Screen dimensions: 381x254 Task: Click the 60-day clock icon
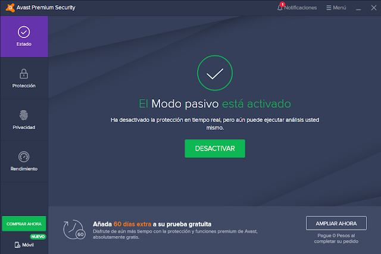coord(74,230)
